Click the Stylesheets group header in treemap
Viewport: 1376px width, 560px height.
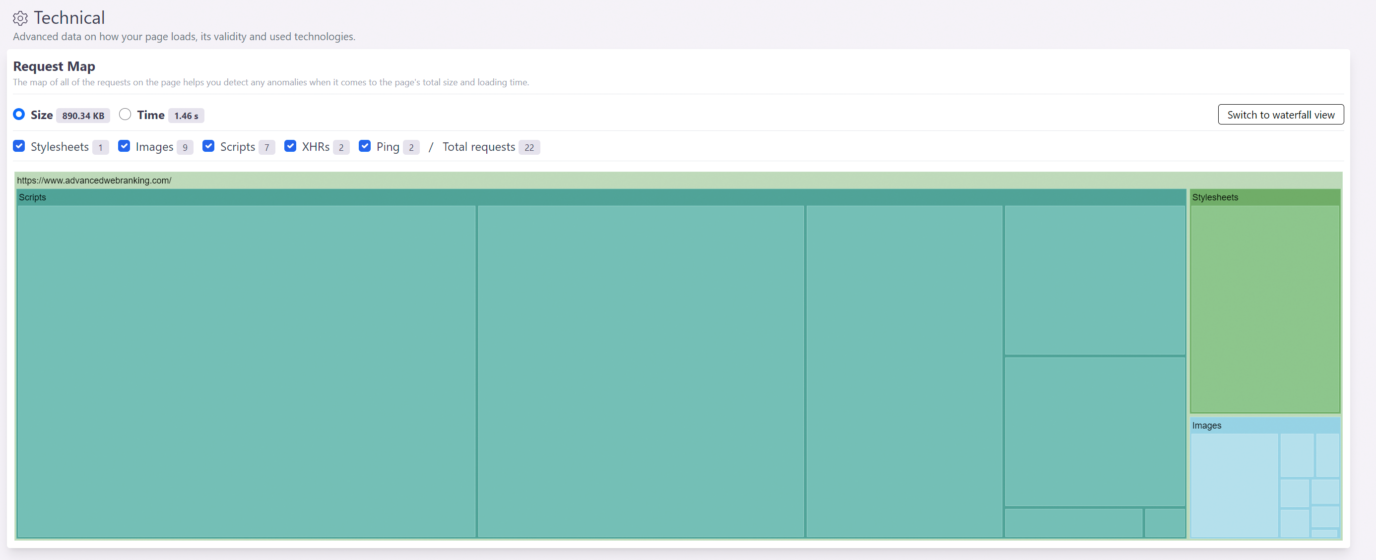(1265, 197)
